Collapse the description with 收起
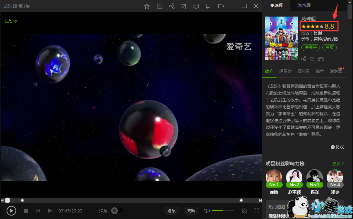353x219 pixels. pos(337,147)
